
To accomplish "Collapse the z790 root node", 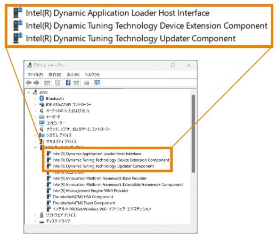I will tap(29, 92).
